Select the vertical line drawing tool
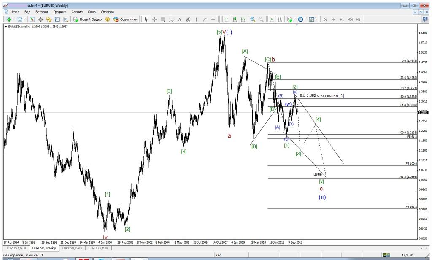Screen dimensions: 432x260 196,19
